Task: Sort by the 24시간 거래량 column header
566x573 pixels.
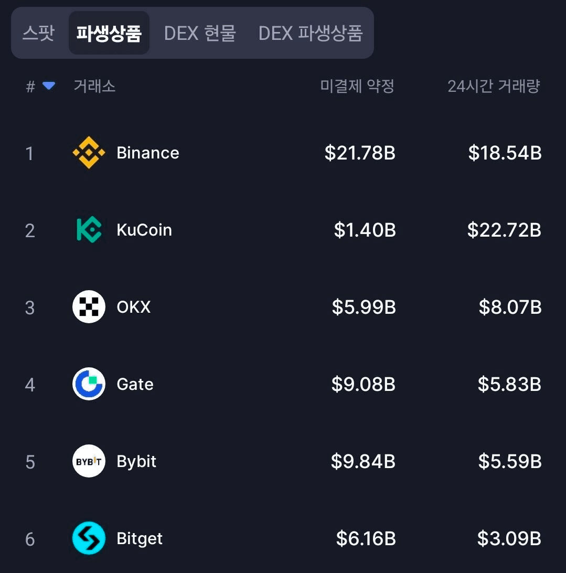Action: pos(494,86)
